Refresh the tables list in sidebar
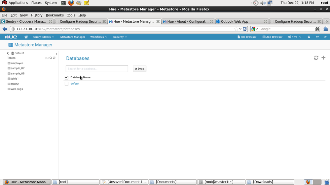The image size is (330, 185). (54, 58)
